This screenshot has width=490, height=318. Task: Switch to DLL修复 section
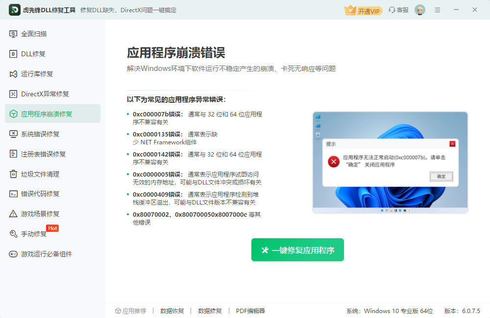(x=52, y=54)
